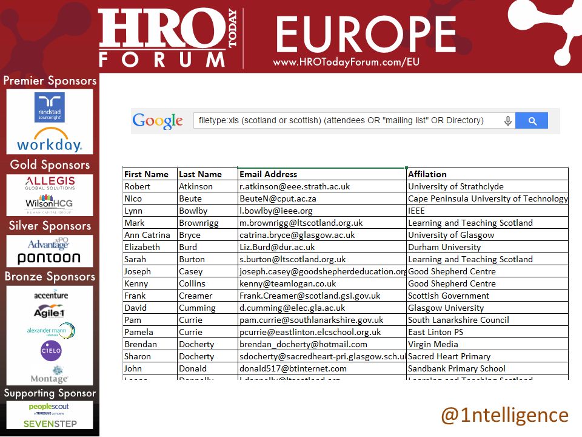
Task: Select the Email Address column header
Action: [x=322, y=174]
